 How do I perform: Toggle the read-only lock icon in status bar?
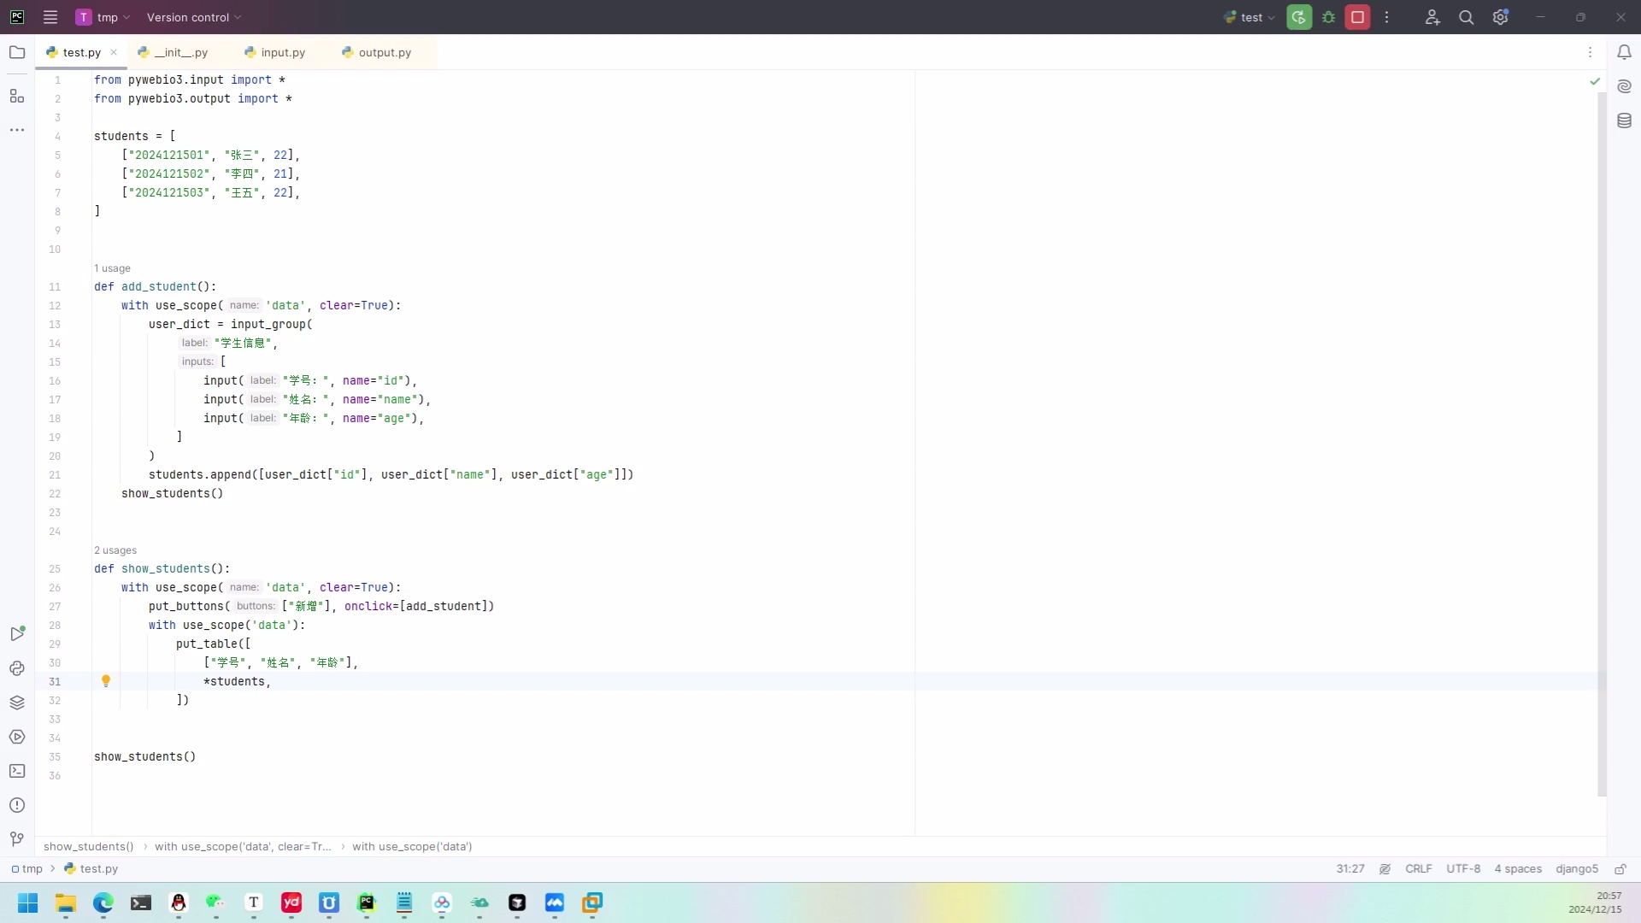(1620, 869)
